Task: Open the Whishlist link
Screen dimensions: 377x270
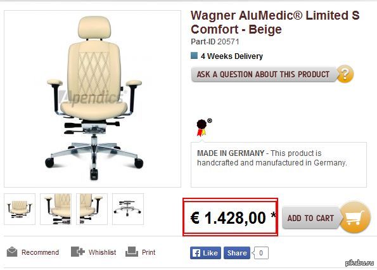Action: [x=102, y=252]
